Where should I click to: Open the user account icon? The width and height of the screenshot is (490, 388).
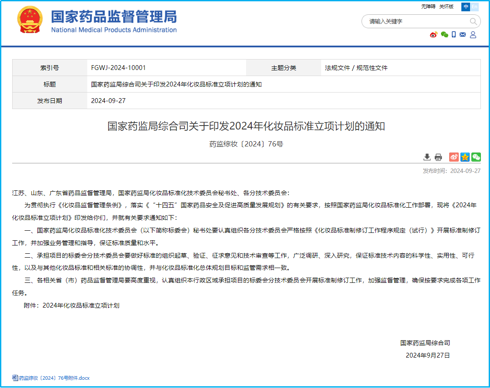pos(473,34)
